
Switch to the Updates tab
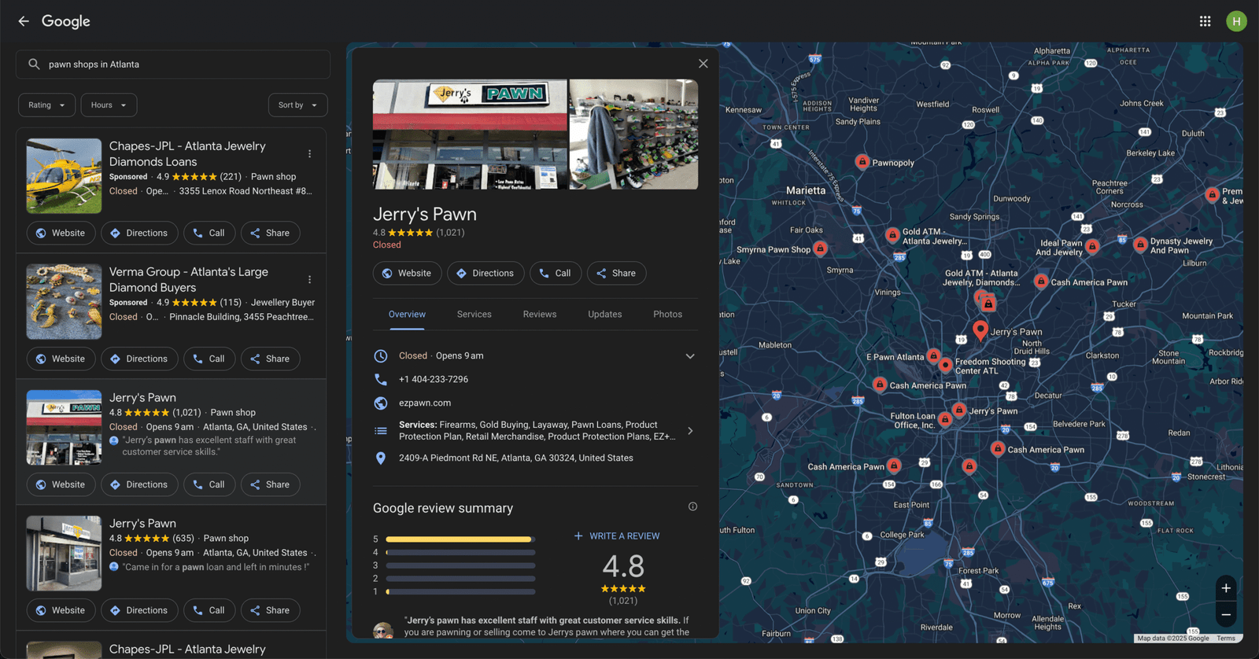[605, 315]
